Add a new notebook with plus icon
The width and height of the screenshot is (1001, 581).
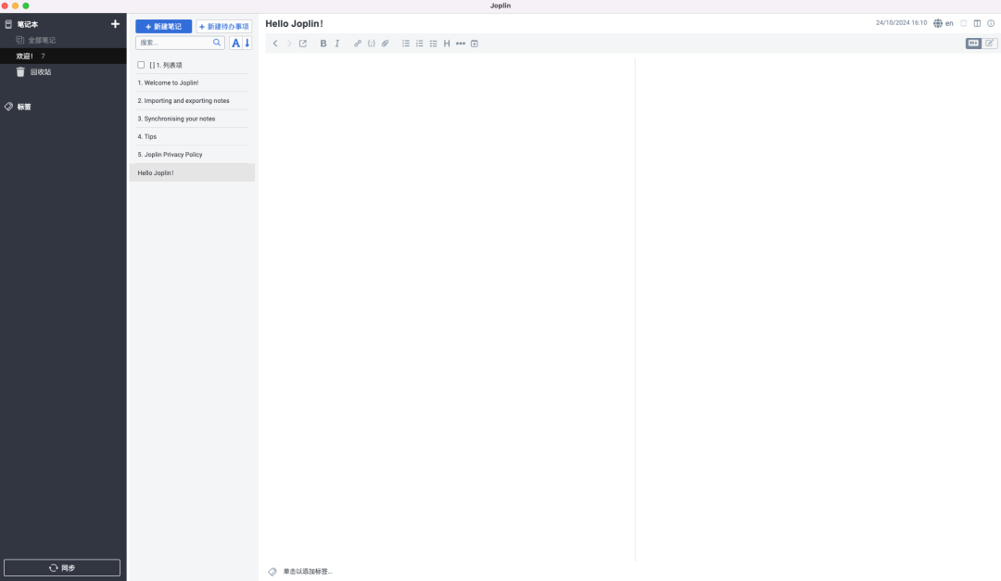(115, 23)
